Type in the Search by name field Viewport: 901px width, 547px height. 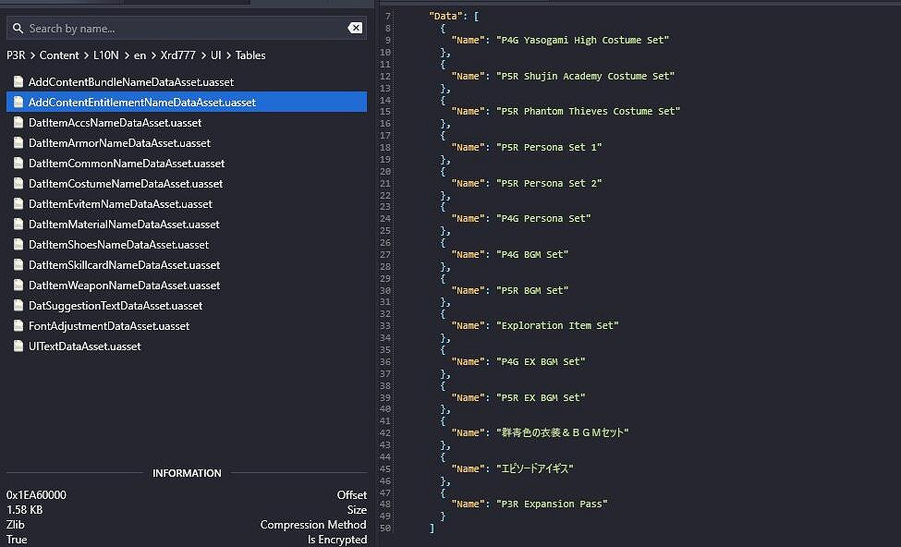185,29
